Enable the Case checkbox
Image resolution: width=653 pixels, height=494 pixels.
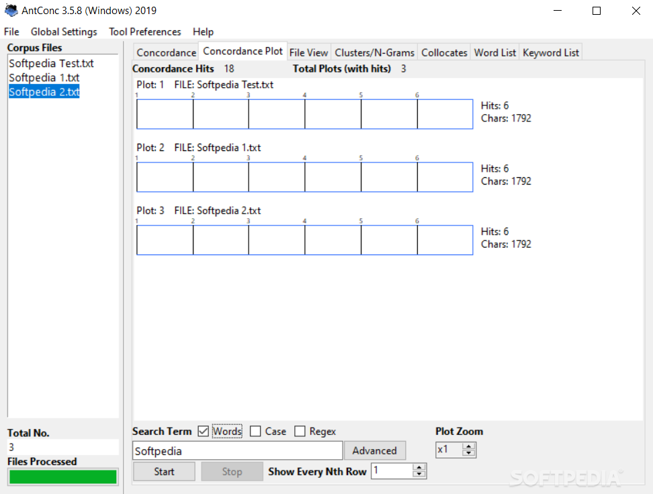point(255,431)
